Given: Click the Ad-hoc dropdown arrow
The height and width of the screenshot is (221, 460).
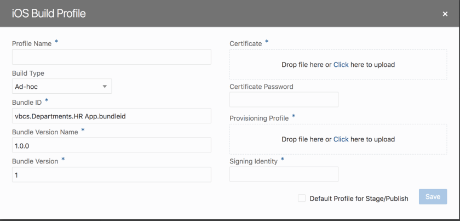Looking at the screenshot, I should [104, 86].
